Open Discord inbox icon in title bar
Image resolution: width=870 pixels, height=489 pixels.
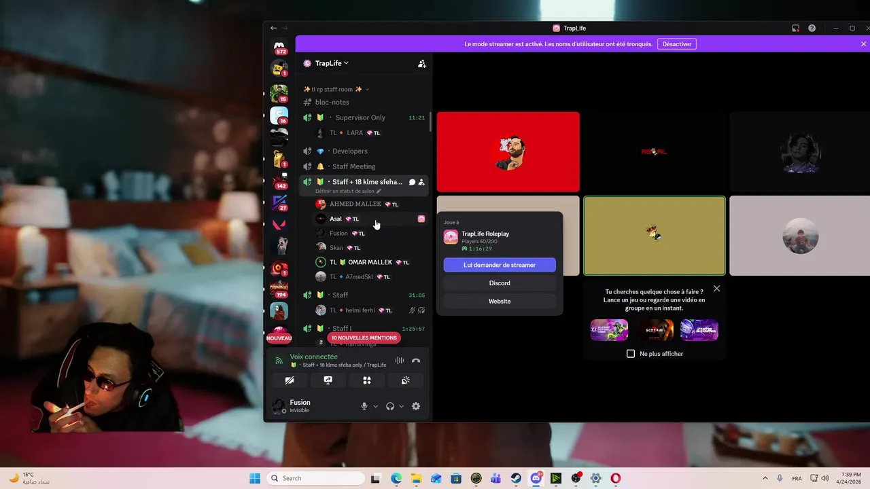point(795,28)
